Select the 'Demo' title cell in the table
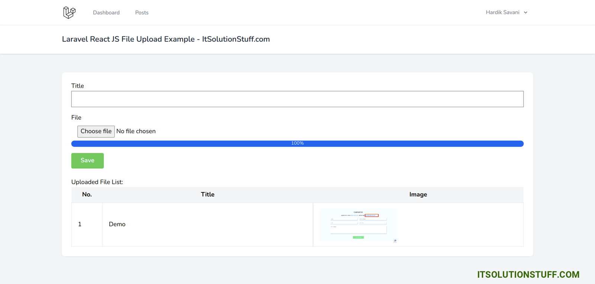Image resolution: width=595 pixels, height=284 pixels. (x=117, y=224)
